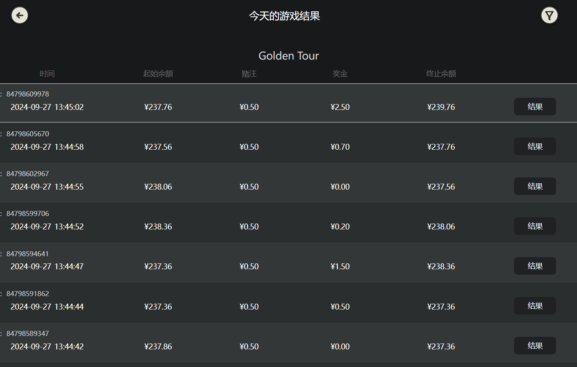The width and height of the screenshot is (577, 367).
Task: Select the filter icon at top right
Action: coord(549,15)
